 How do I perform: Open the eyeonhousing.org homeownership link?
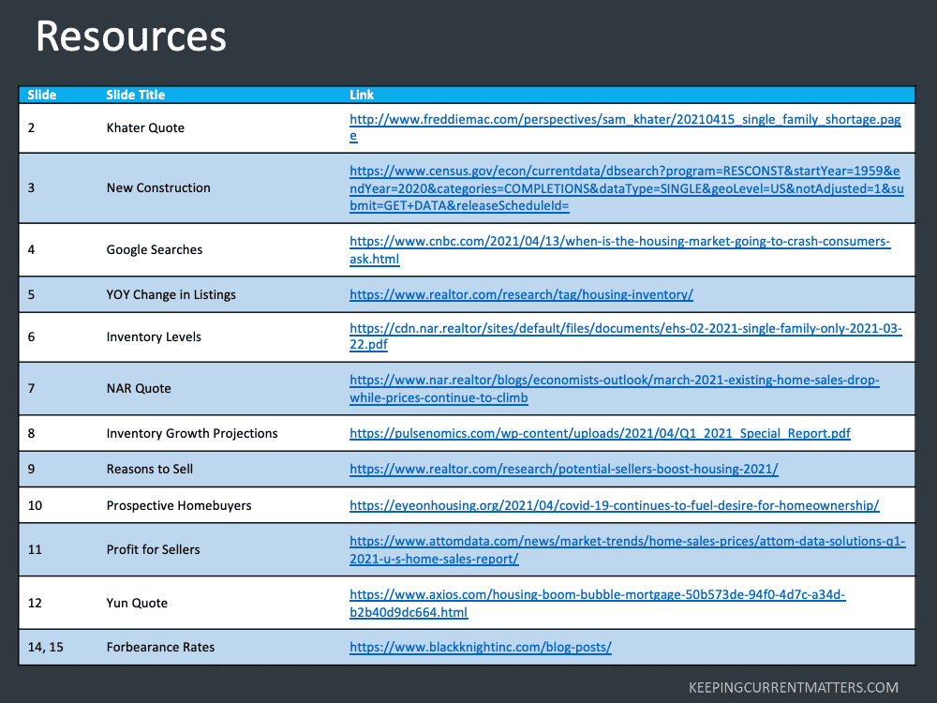615,506
